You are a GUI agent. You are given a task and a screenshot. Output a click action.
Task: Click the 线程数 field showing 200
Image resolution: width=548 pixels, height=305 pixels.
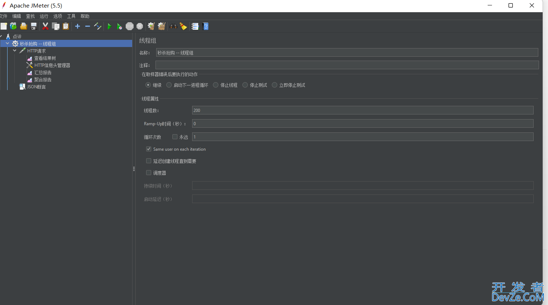pyautogui.click(x=363, y=110)
